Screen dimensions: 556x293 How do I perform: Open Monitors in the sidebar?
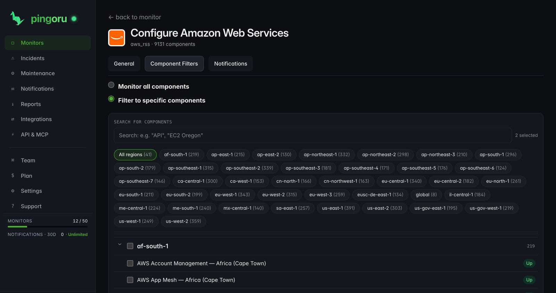pos(48,43)
